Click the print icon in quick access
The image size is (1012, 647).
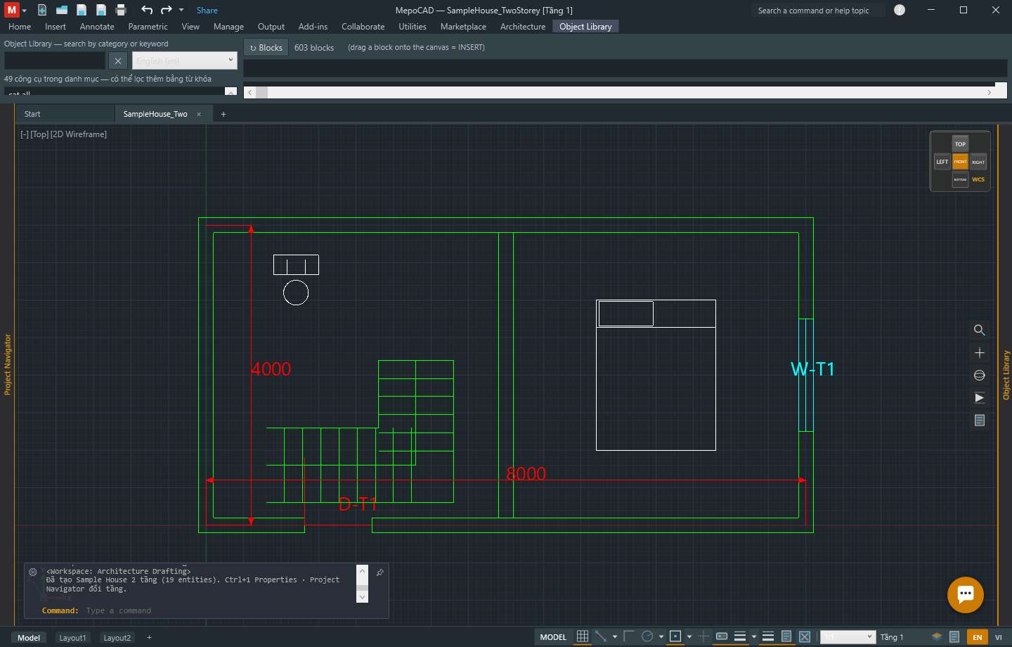(x=121, y=10)
